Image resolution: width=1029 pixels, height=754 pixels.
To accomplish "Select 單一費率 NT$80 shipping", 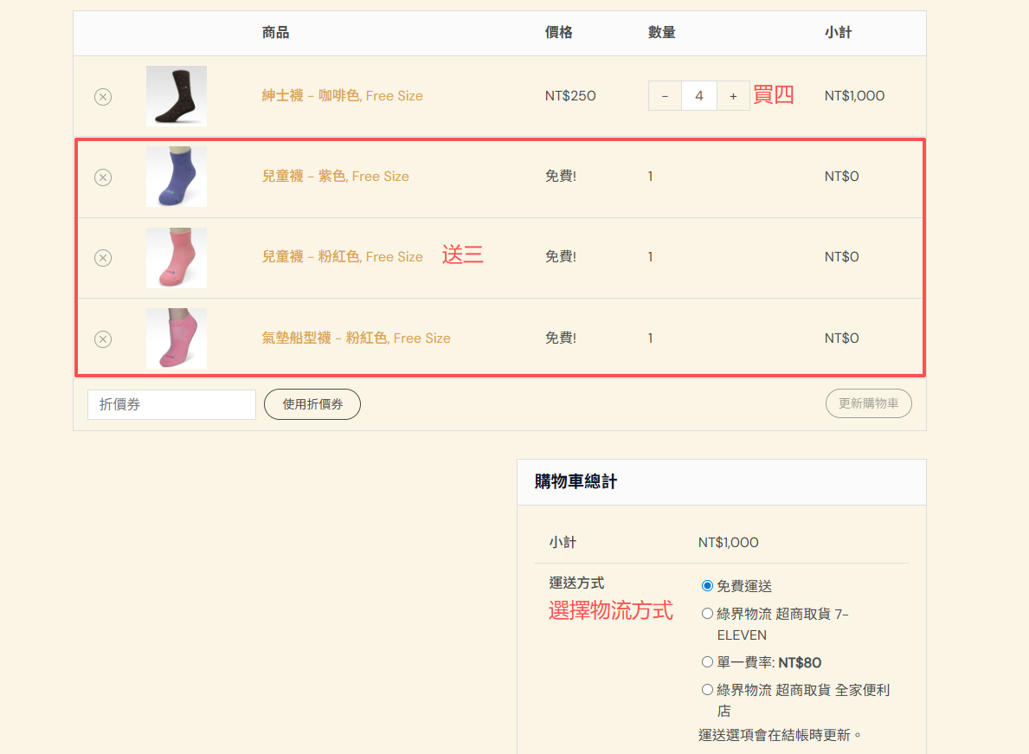I will point(707,662).
